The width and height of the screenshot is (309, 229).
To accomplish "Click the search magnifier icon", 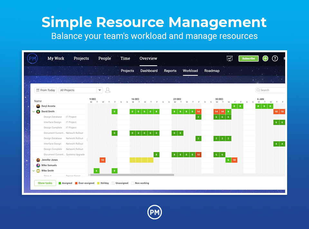I will (x=258, y=90).
